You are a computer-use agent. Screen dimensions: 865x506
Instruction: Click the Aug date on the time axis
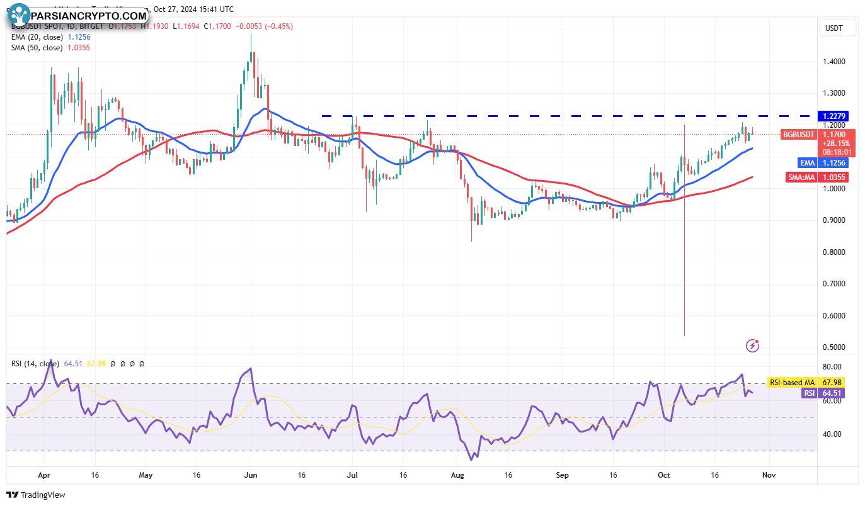458,476
